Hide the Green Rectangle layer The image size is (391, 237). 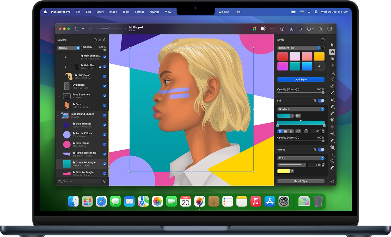click(x=105, y=164)
